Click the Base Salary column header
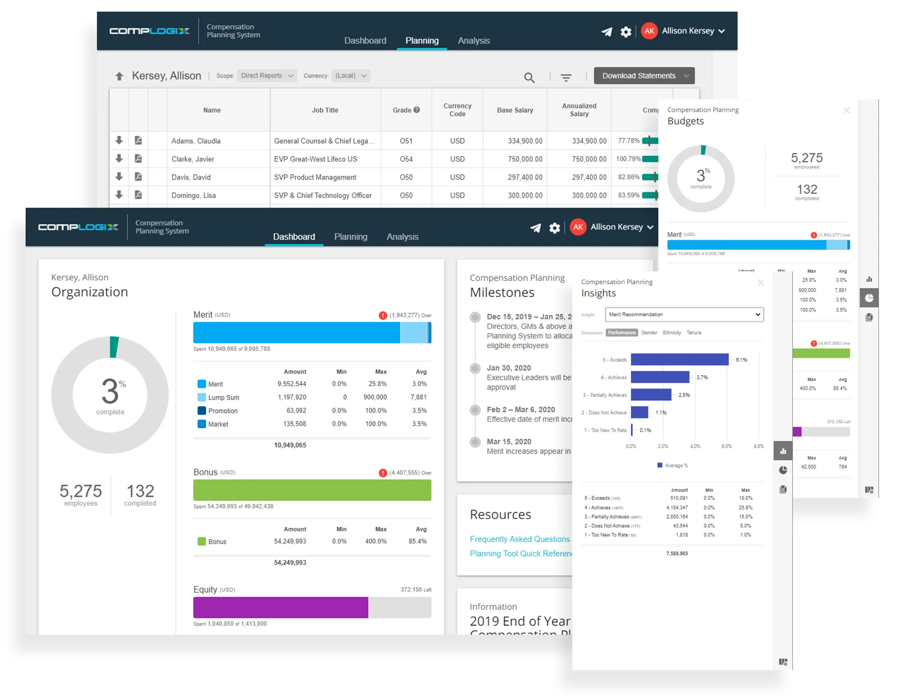This screenshot has width=901, height=700. tap(515, 110)
